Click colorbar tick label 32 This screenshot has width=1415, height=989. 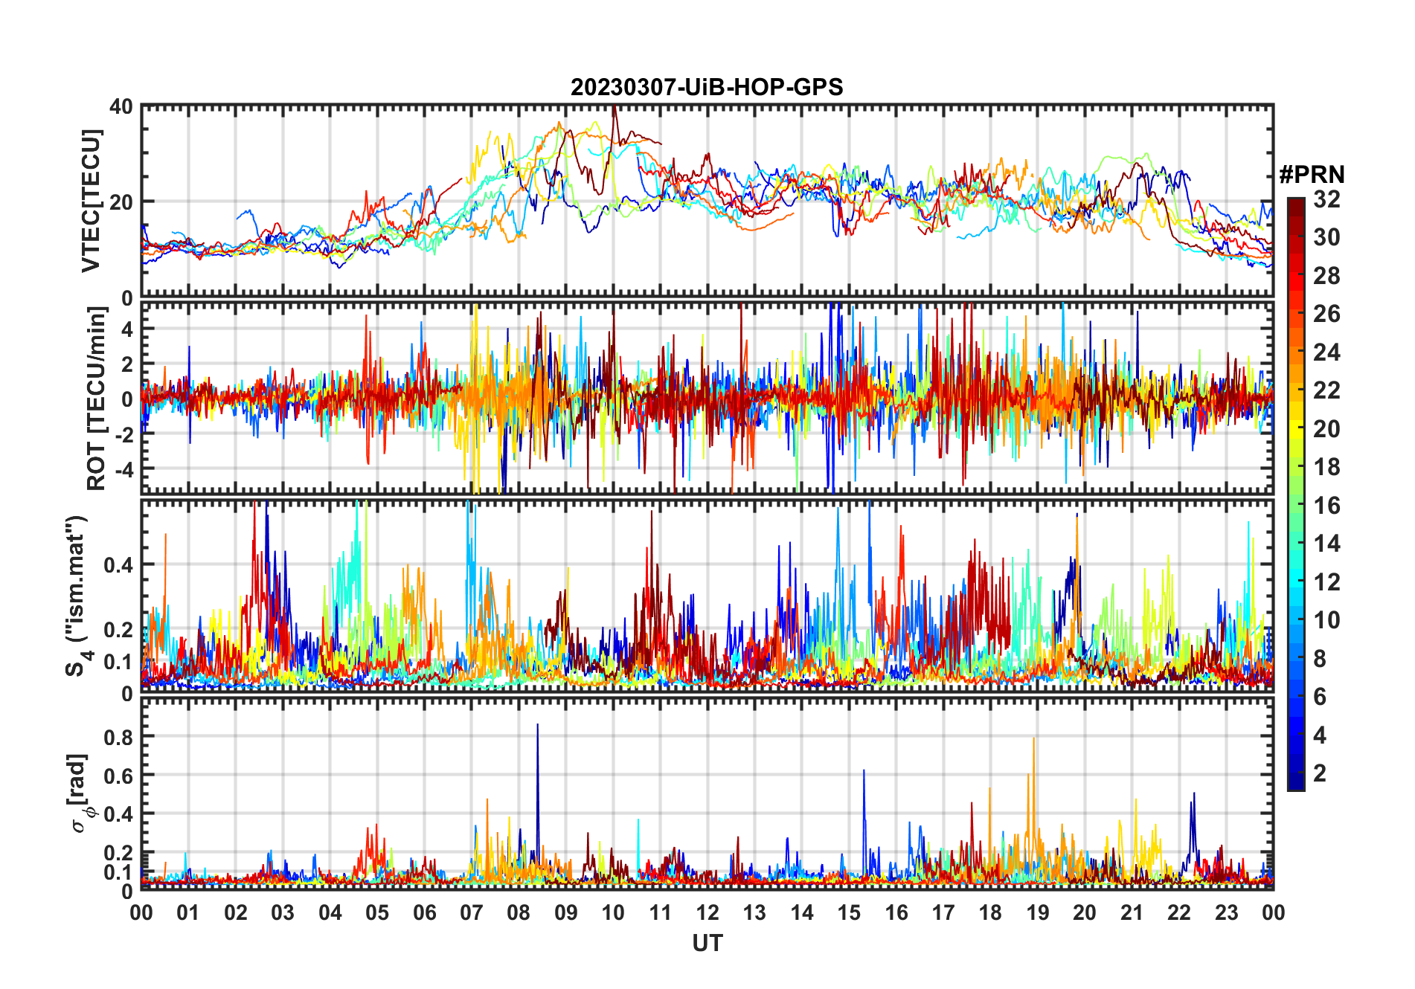point(1326,199)
